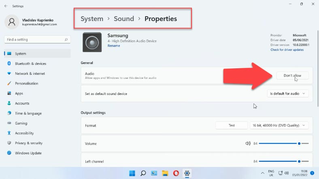The height and width of the screenshot is (179, 319).
Task: Open Personalisation settings
Action: (x=37, y=83)
